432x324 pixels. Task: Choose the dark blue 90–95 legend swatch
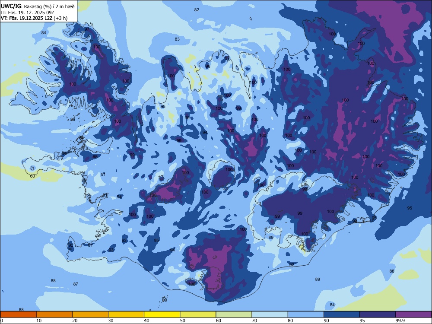tap(342, 314)
